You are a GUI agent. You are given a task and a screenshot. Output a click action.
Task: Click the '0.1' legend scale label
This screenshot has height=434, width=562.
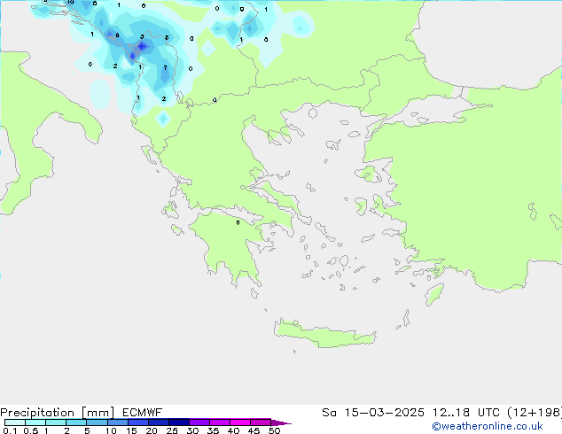[10, 430]
